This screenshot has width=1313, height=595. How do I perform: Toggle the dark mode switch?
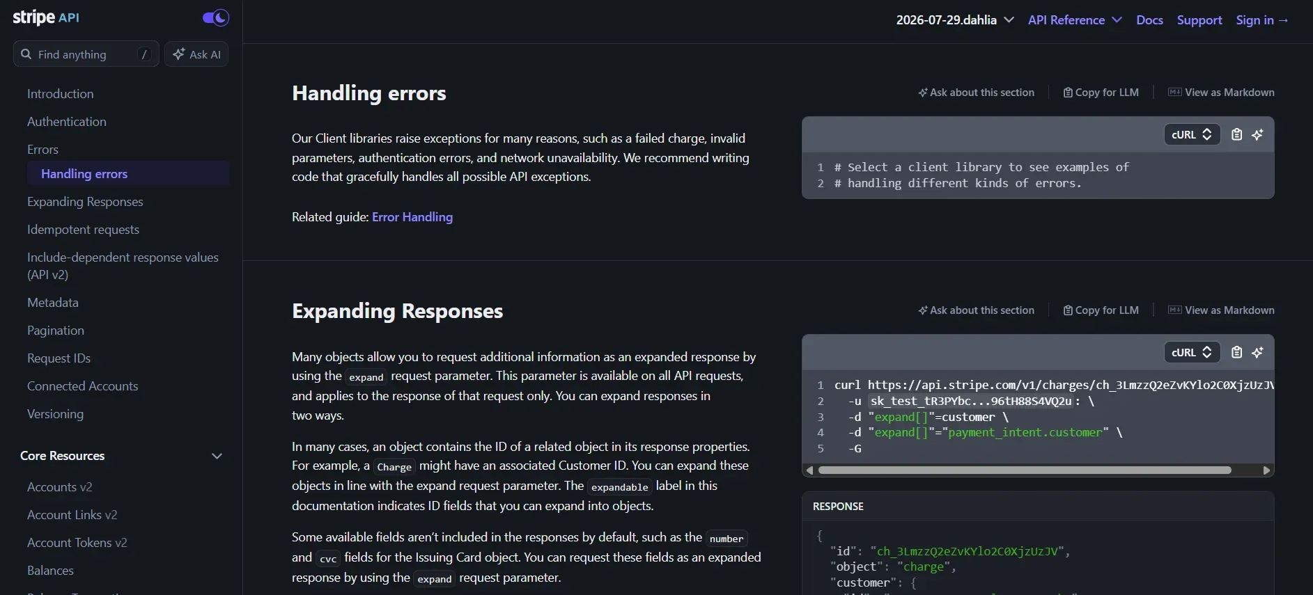216,17
